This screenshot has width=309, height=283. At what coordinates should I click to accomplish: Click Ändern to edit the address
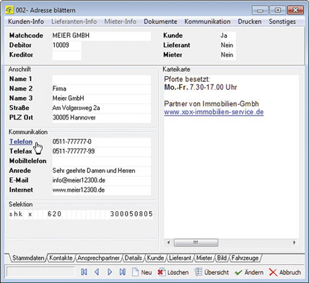249,272
